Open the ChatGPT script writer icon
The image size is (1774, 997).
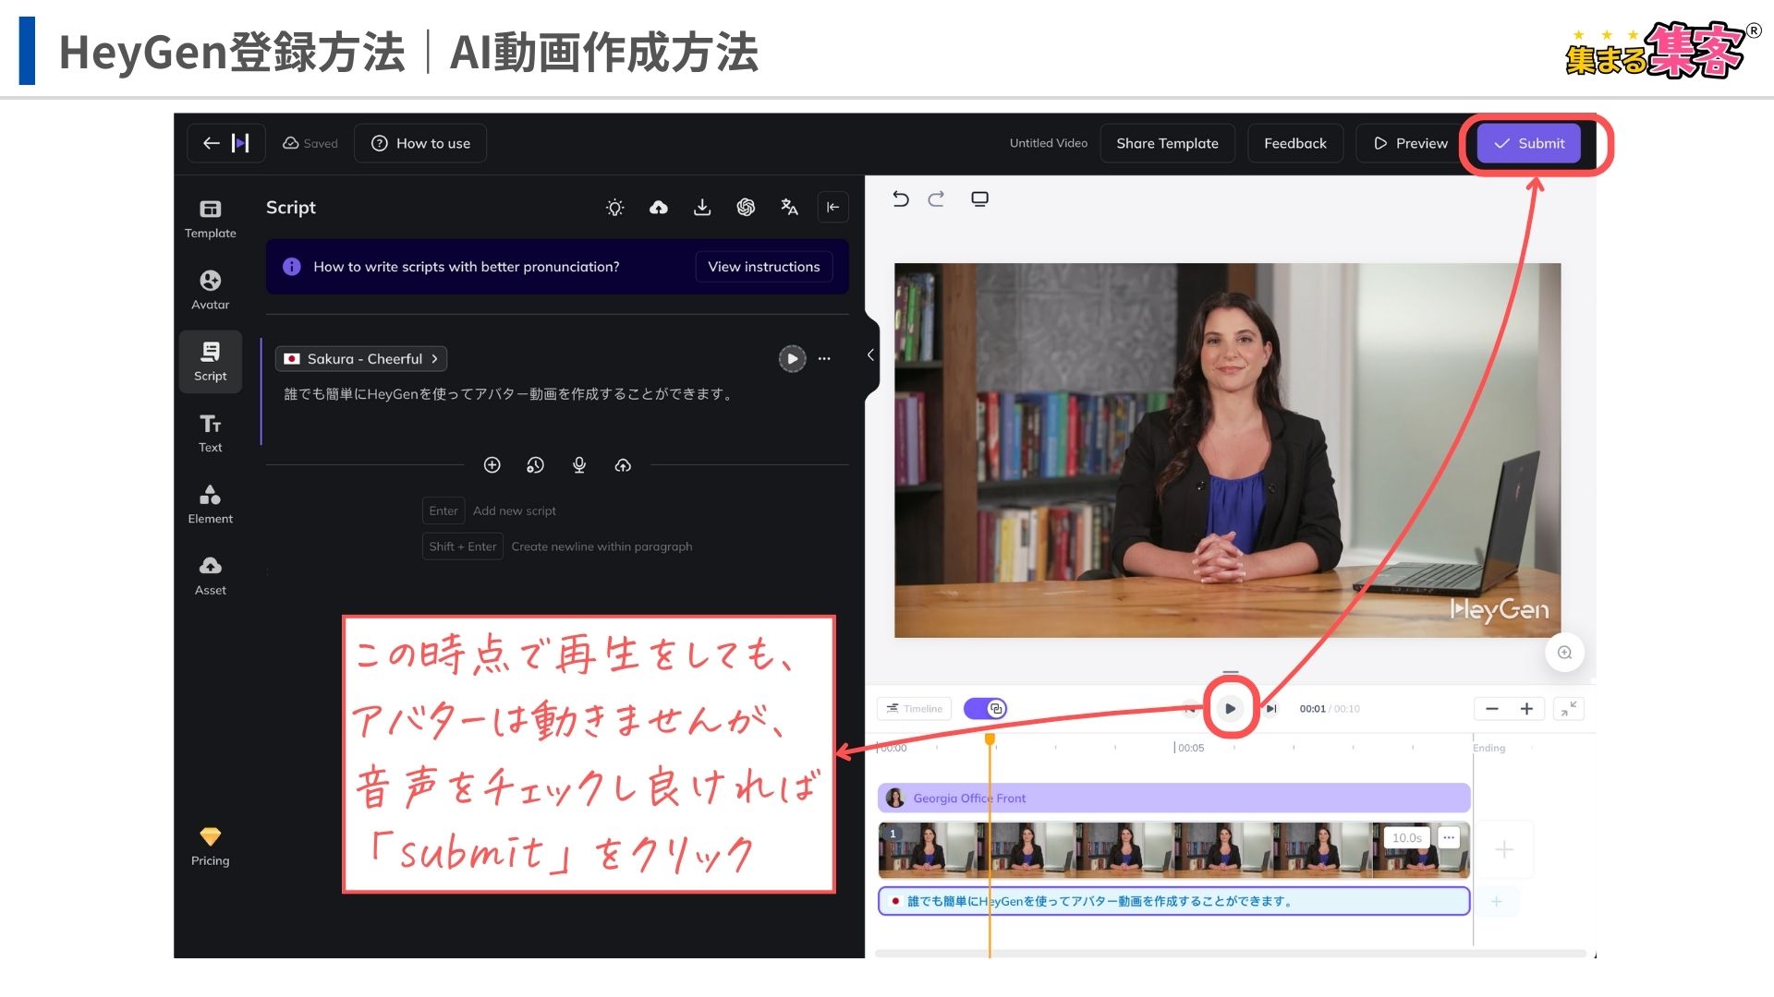pyautogui.click(x=746, y=208)
